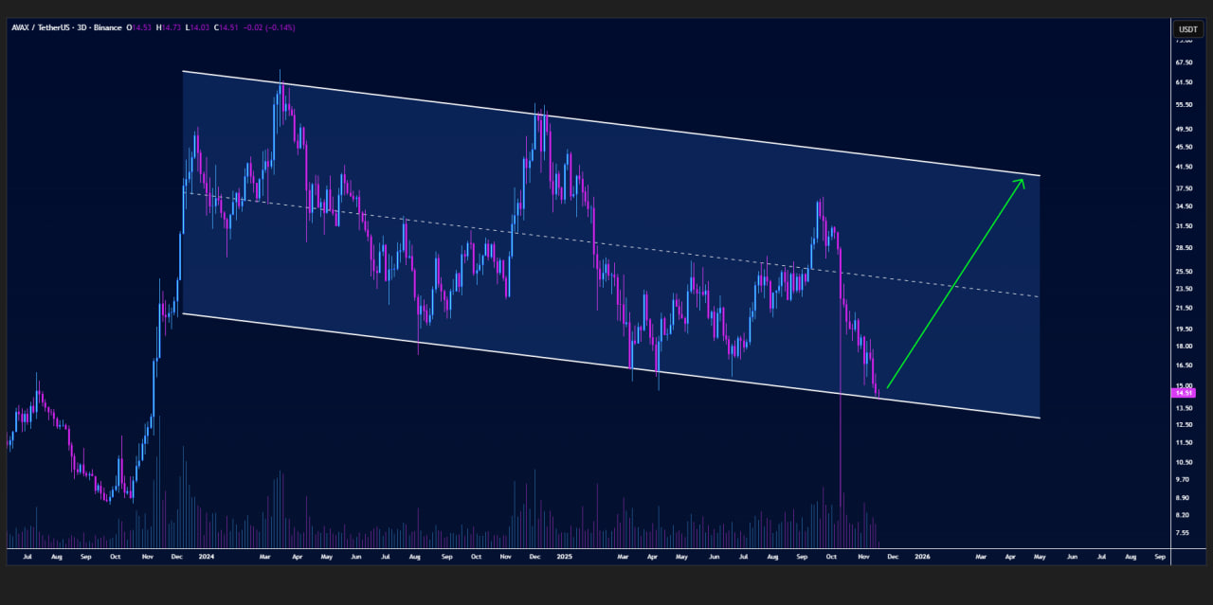Click the 13.50 price scale label
The width and height of the screenshot is (1213, 605).
click(1184, 408)
